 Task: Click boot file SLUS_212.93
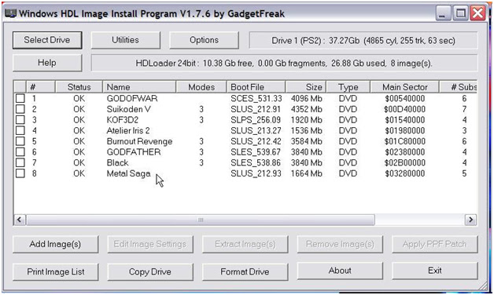[x=256, y=173]
